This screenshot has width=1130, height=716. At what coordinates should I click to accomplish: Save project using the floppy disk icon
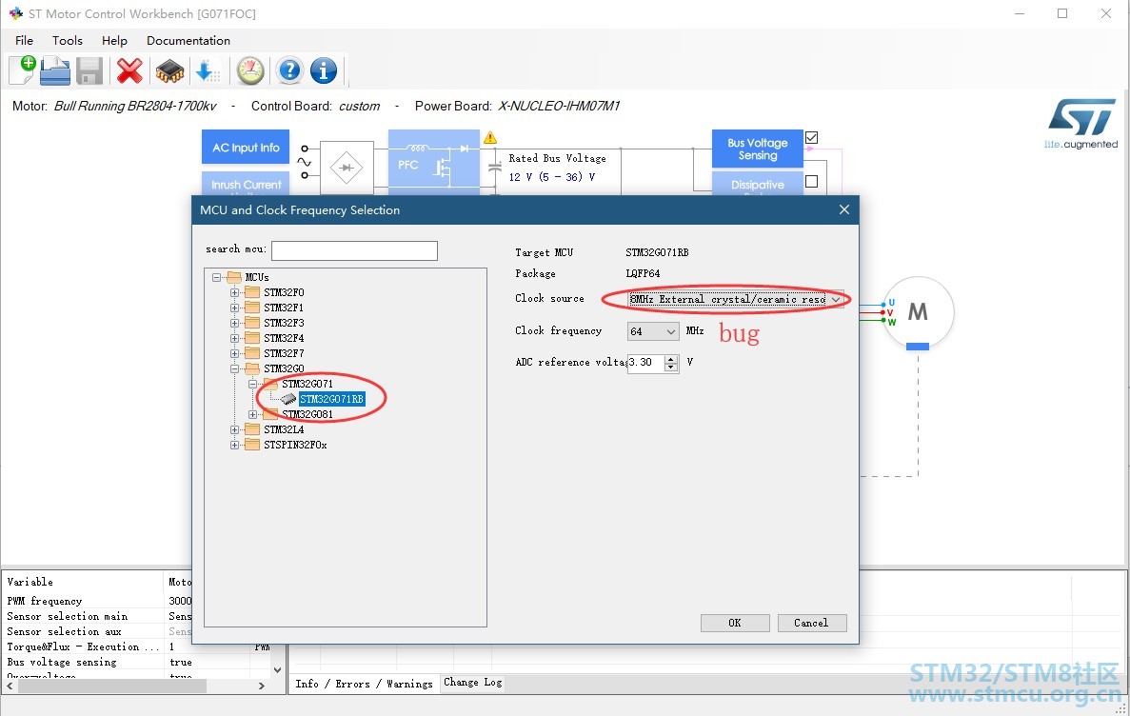[x=89, y=71]
